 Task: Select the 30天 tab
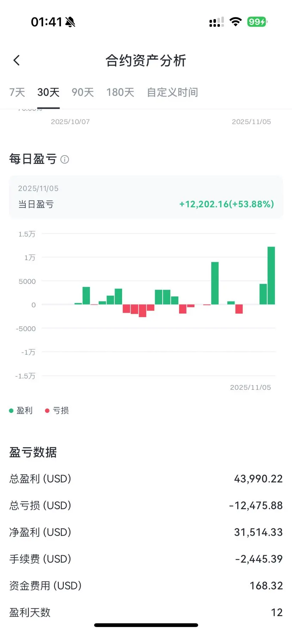pyautogui.click(x=48, y=92)
